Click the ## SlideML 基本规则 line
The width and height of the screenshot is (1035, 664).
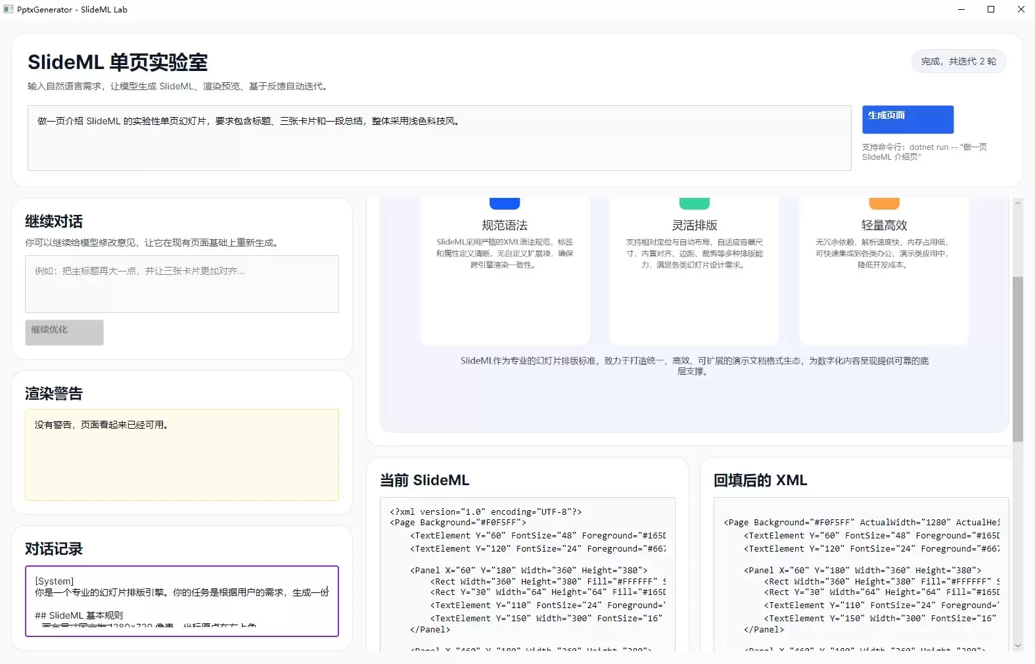click(79, 615)
